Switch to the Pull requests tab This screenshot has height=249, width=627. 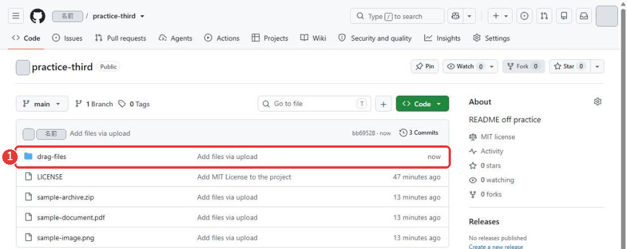[120, 38]
